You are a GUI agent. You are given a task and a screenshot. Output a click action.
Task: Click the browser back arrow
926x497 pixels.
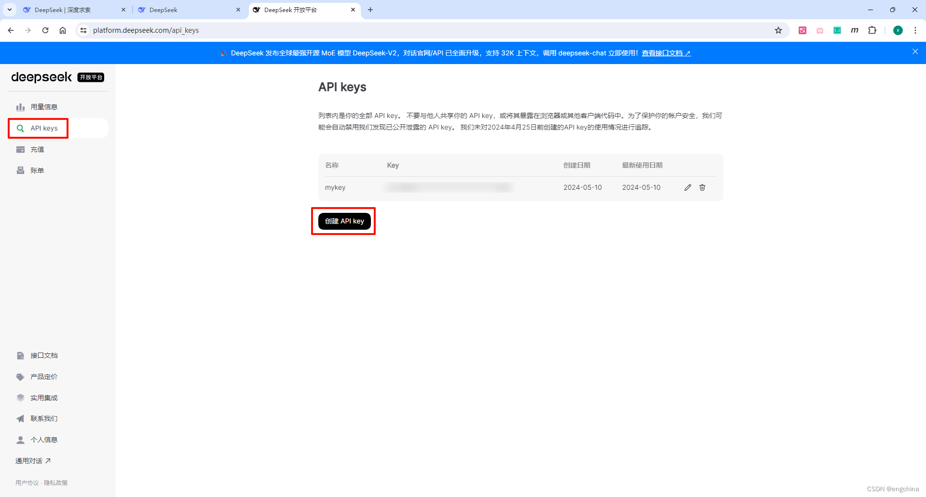[x=11, y=30]
